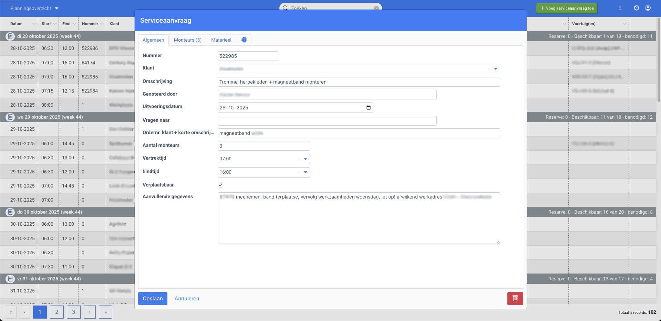Expand the Klant dropdown

pyautogui.click(x=495, y=69)
